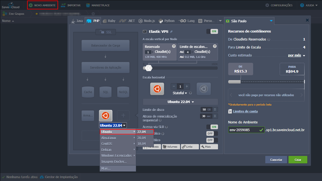Screen dimensions: 322x181
Task: Switch to the Python tab
Action: (x=167, y=21)
